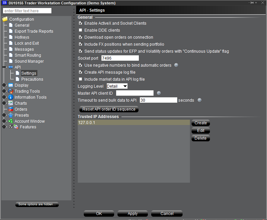Click the Trading Tools icon

[11, 91]
